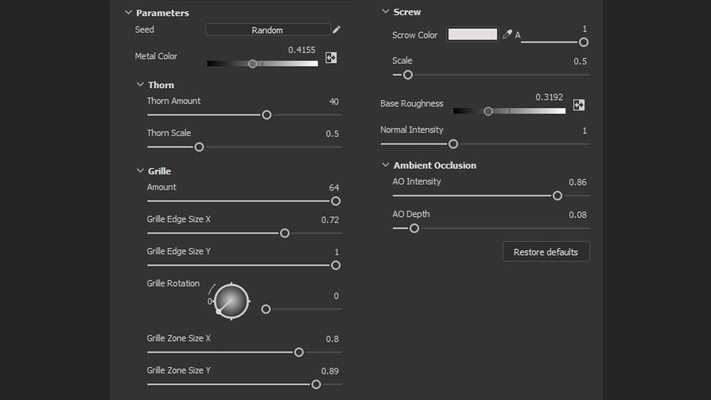Viewport: 711px width, 400px height.
Task: Click the Metal Color grayscale mode icon
Action: tap(331, 58)
